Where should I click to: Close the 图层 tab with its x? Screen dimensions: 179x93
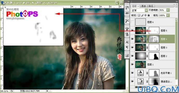[138, 6]
